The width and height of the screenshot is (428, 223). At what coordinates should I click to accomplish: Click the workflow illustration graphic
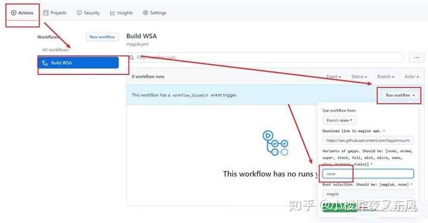click(275, 143)
